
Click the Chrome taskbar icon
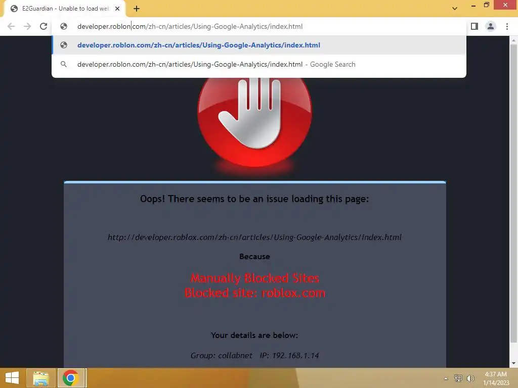tap(71, 378)
